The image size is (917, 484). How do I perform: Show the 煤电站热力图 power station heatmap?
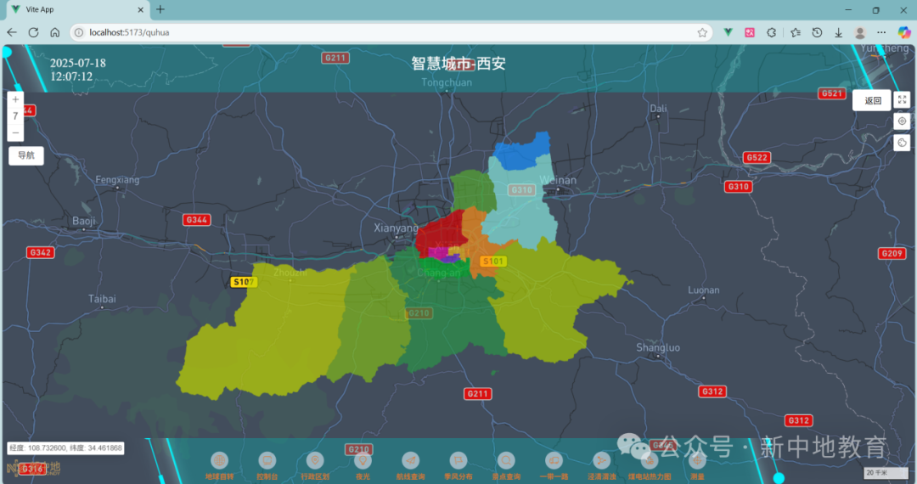(x=650, y=466)
